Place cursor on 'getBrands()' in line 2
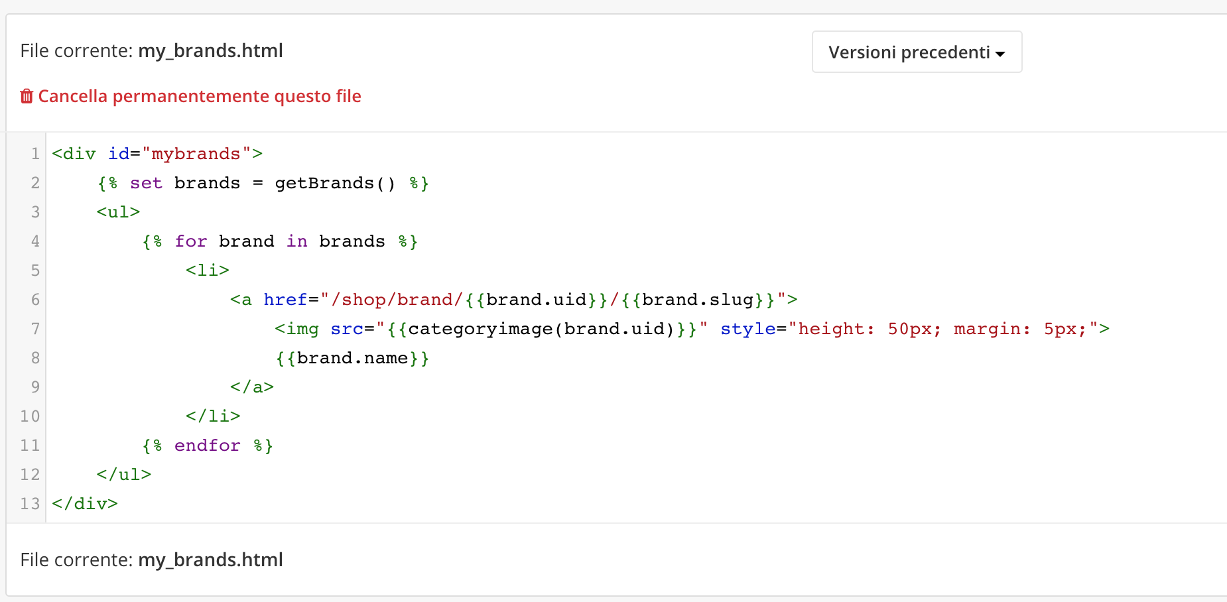The image size is (1227, 602). coord(334,183)
